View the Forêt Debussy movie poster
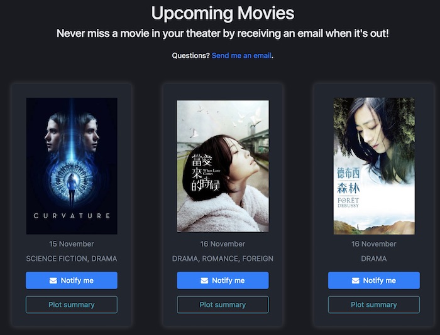This screenshot has width=440, height=335. (374, 166)
